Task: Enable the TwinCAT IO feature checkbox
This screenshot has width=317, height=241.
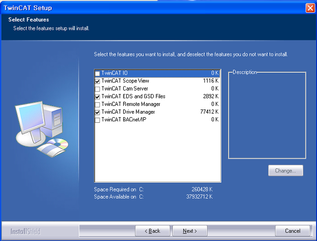Action: [x=97, y=74]
